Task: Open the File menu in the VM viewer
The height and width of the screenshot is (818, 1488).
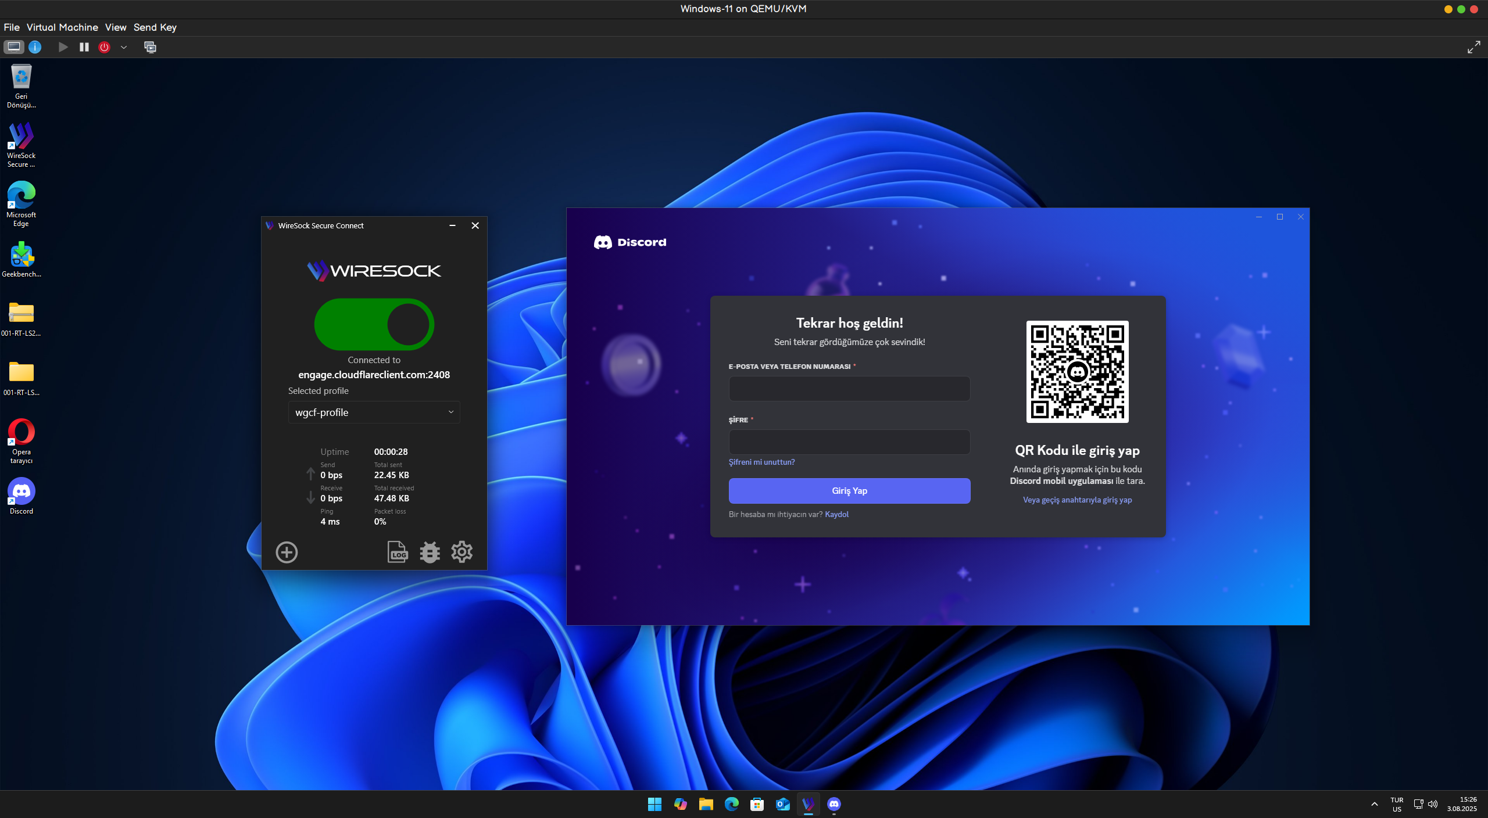Action: pos(12,27)
